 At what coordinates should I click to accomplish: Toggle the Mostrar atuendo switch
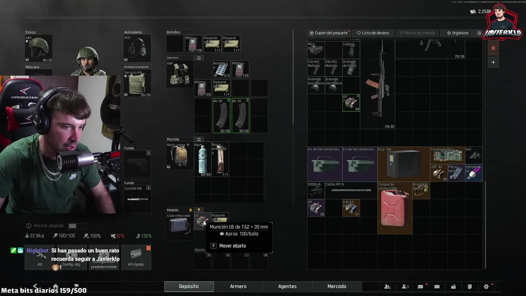pos(77,226)
